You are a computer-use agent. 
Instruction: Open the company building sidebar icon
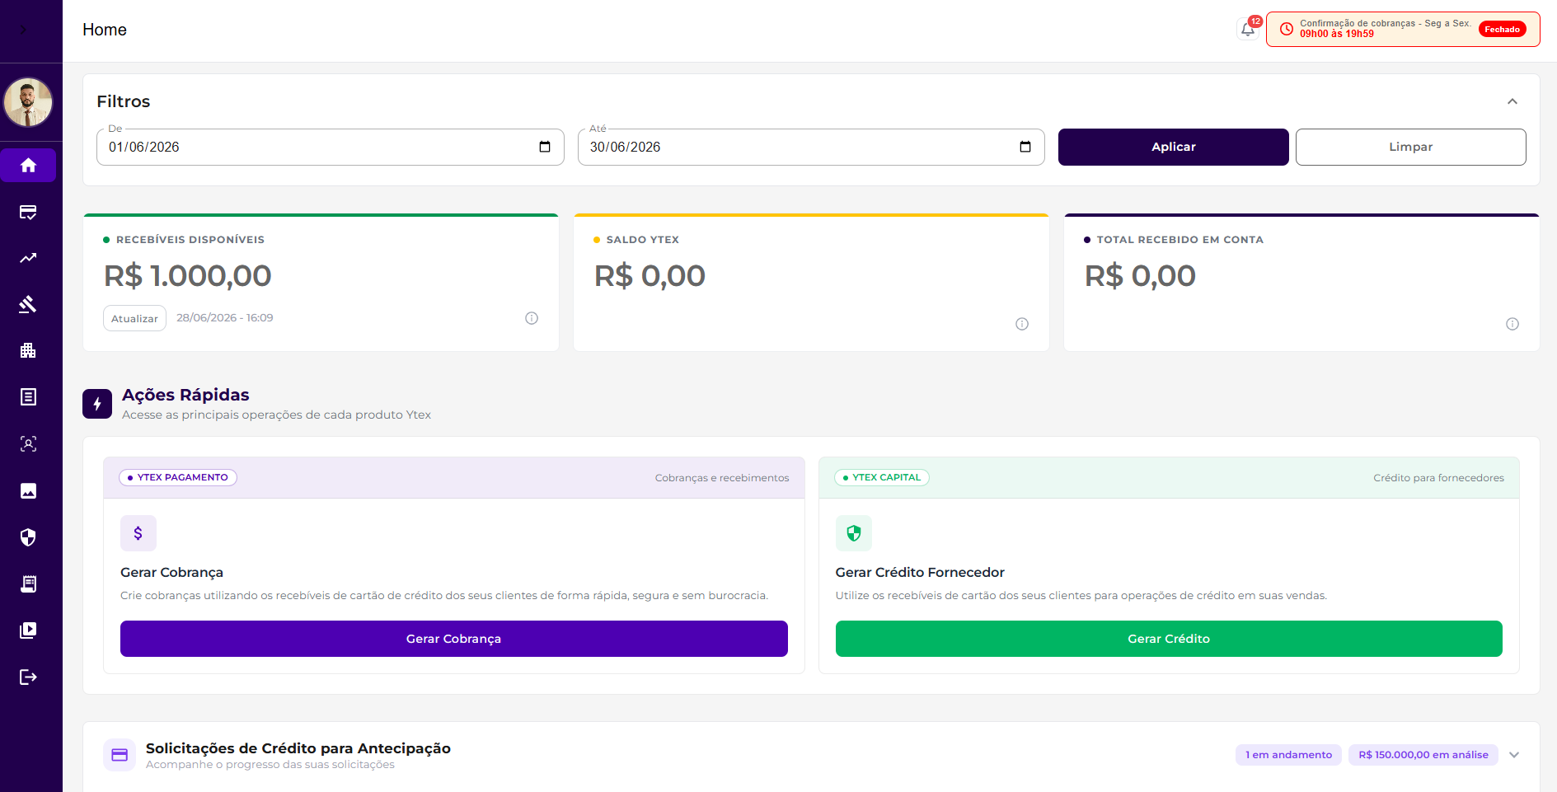tap(28, 350)
